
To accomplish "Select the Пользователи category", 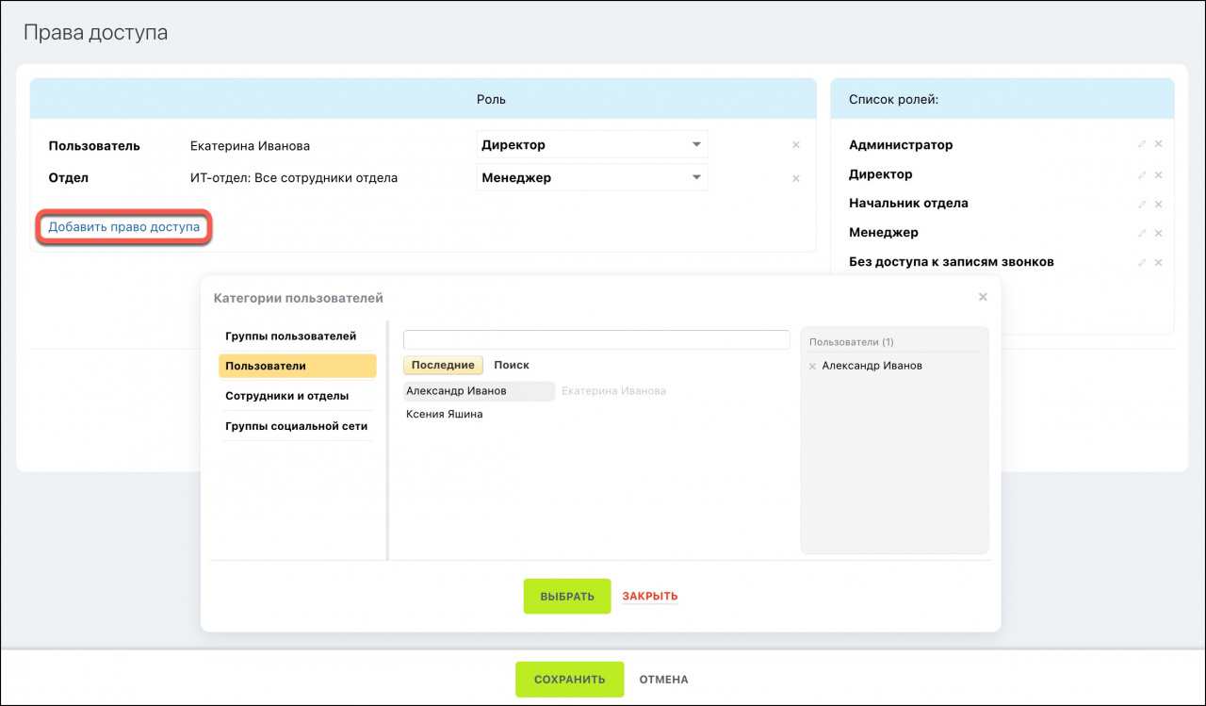I will tap(297, 366).
